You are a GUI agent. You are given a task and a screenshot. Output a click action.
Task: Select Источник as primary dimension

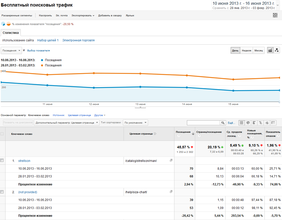(x=59, y=115)
